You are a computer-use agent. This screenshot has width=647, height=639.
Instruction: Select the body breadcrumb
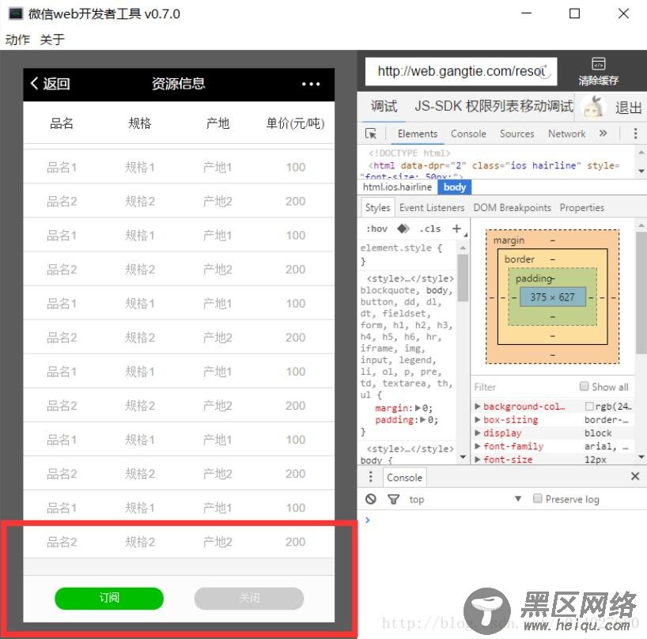[x=454, y=187]
